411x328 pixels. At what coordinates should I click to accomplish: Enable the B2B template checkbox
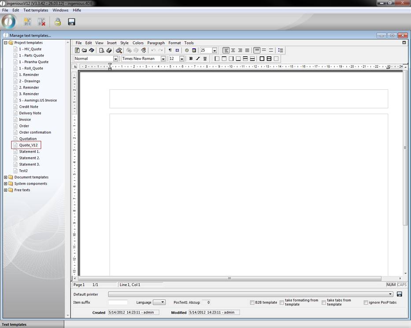pos(252,302)
